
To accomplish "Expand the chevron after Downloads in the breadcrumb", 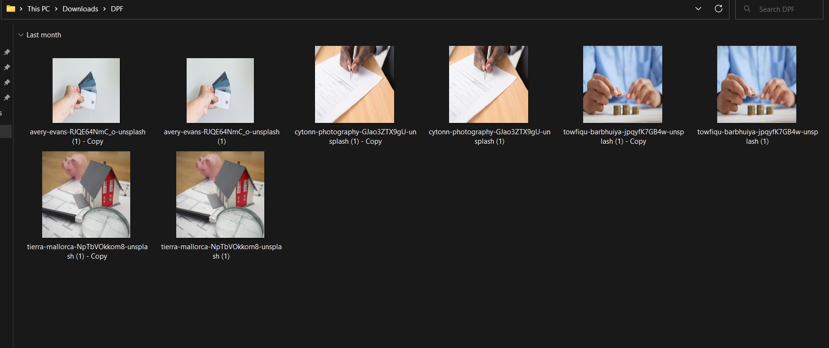I will tap(104, 9).
